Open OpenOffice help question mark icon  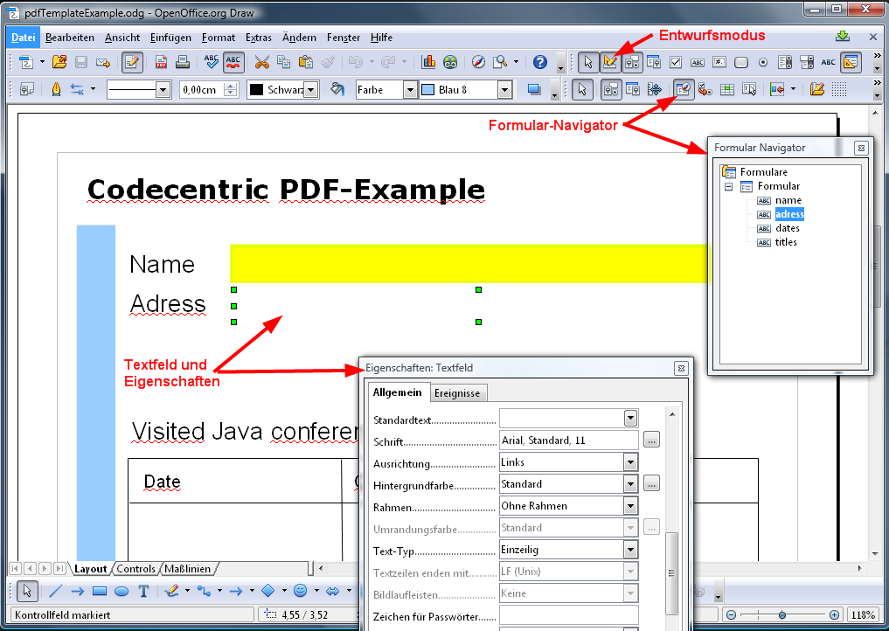tap(540, 62)
